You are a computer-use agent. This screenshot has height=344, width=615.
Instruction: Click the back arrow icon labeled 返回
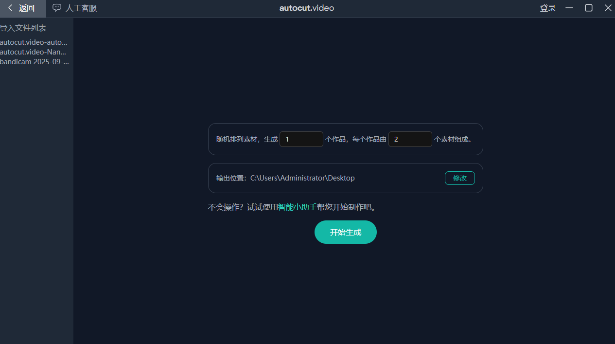coord(10,8)
